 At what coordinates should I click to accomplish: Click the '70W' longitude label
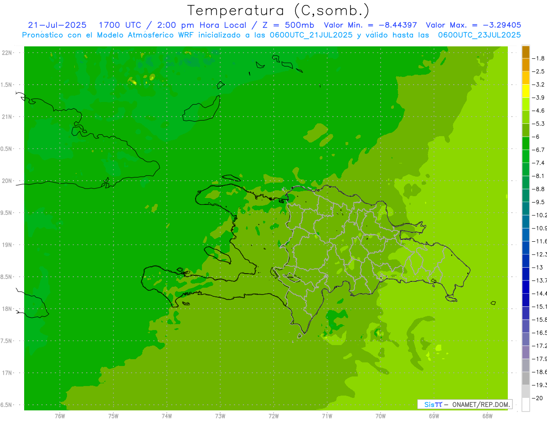(381, 416)
